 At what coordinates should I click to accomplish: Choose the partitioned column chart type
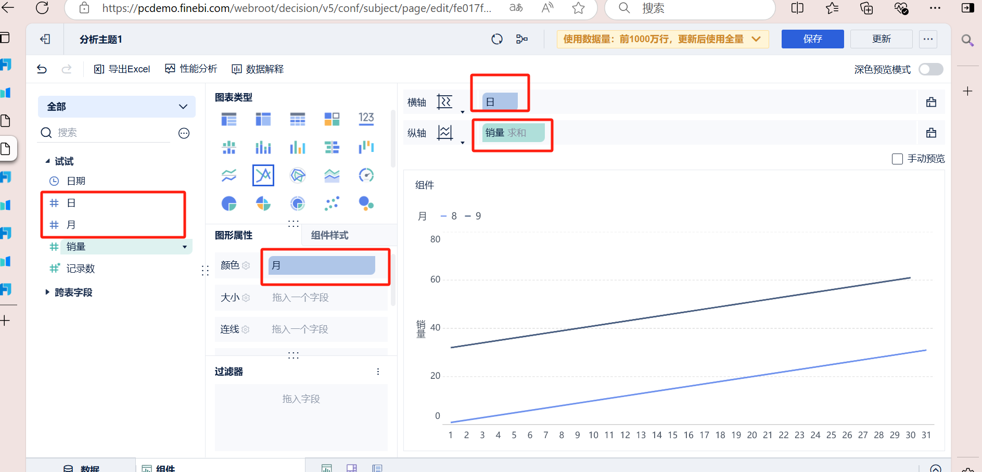229,147
